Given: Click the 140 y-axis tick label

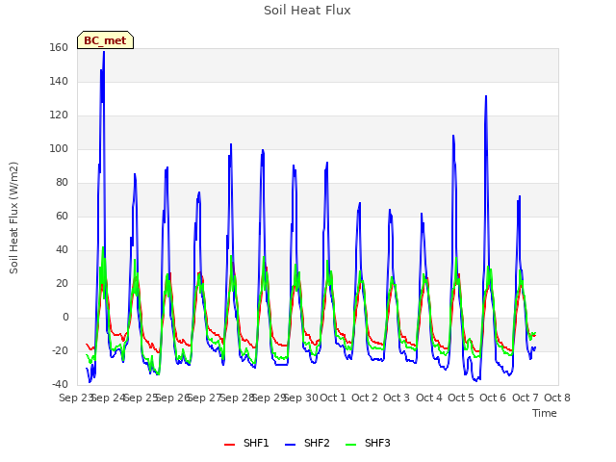Looking at the screenshot, I should tap(59, 81).
